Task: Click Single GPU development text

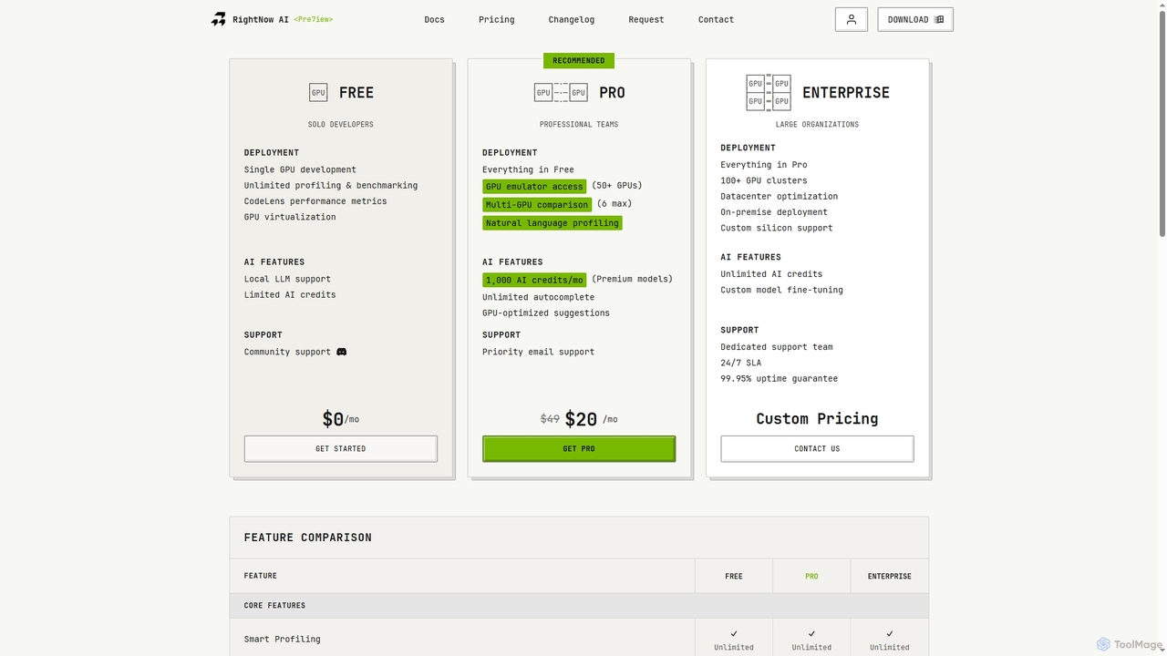Action: click(x=300, y=169)
